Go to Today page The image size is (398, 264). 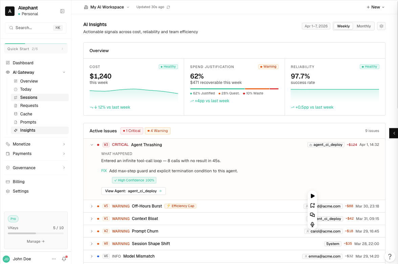[40, 89]
